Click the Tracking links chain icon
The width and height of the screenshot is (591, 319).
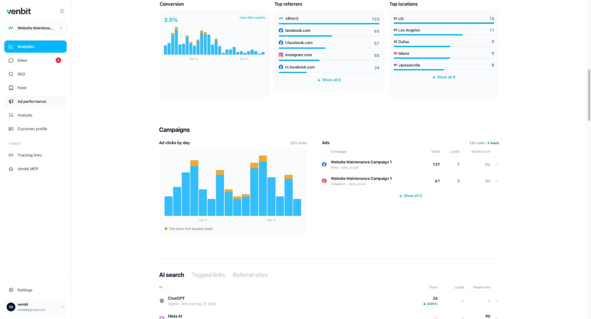click(x=11, y=155)
